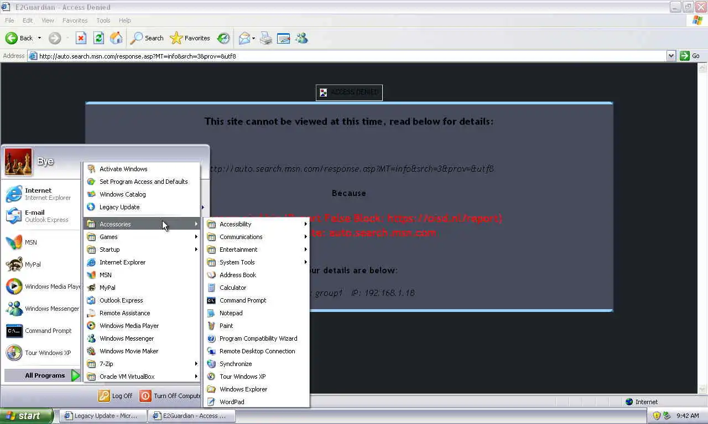Viewport: 708px width, 424px height.
Task: Open Set Program Access and Defaults
Action: [142, 182]
